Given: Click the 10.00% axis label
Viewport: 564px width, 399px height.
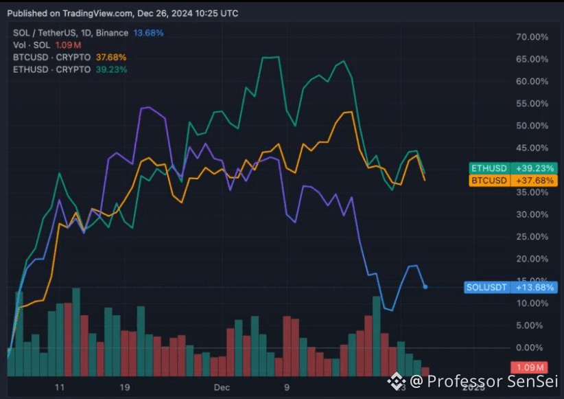Looking at the screenshot, I should pos(532,304).
